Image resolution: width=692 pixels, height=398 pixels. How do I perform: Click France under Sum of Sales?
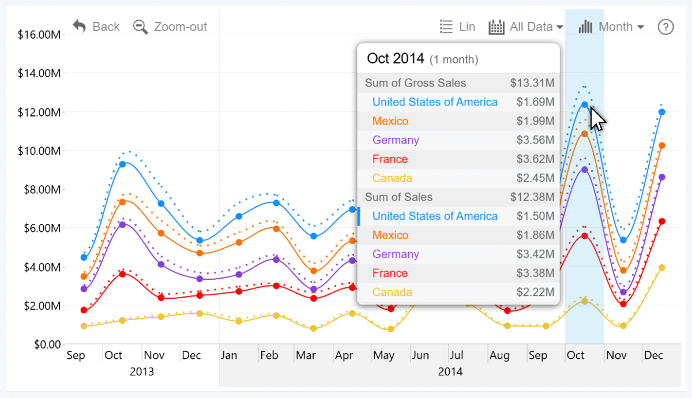pyautogui.click(x=390, y=273)
